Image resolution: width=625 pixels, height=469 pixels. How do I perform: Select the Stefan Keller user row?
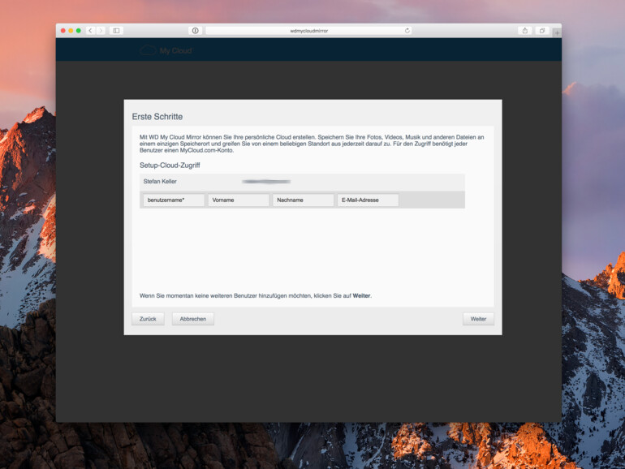coord(302,182)
